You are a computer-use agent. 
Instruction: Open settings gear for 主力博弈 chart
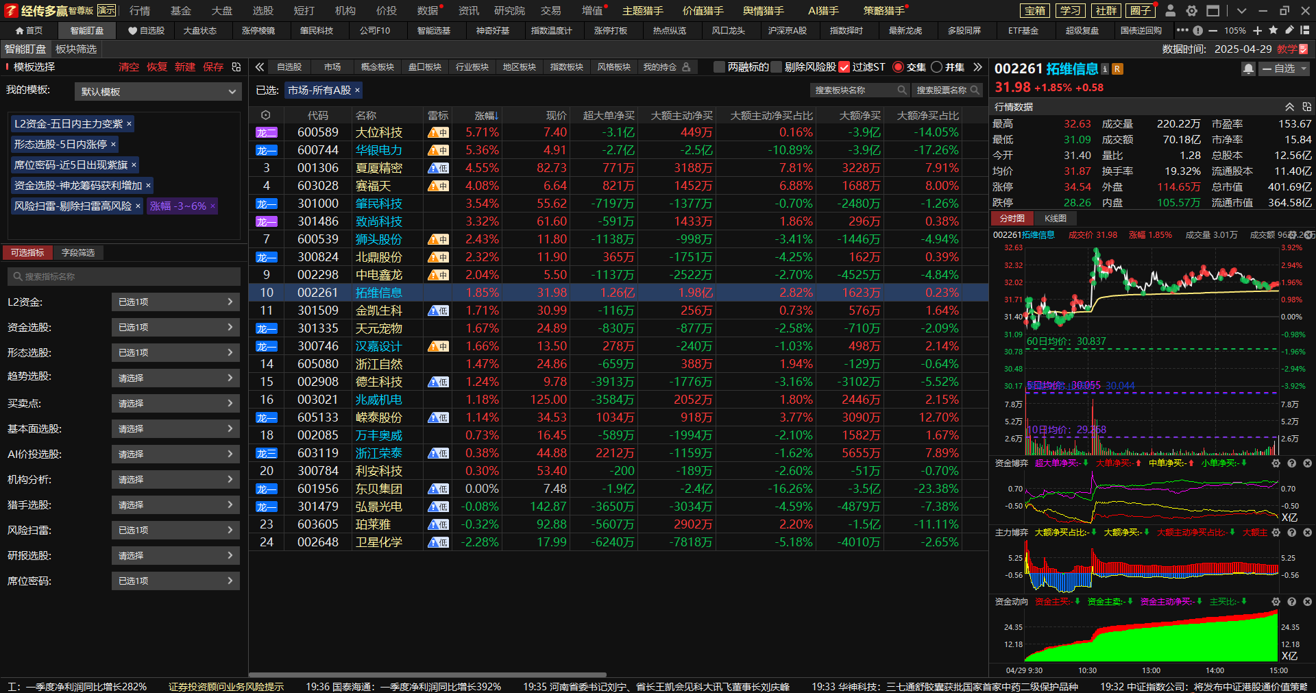(1276, 533)
